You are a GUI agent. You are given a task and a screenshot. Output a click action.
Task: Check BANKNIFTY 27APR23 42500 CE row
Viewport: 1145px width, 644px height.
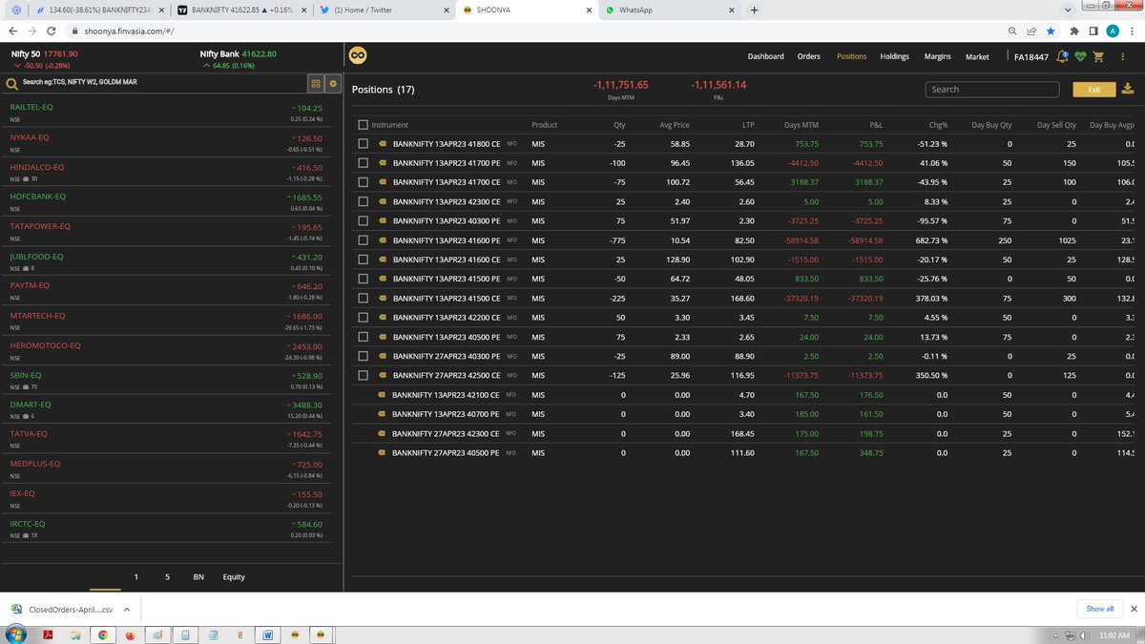pyautogui.click(x=363, y=375)
